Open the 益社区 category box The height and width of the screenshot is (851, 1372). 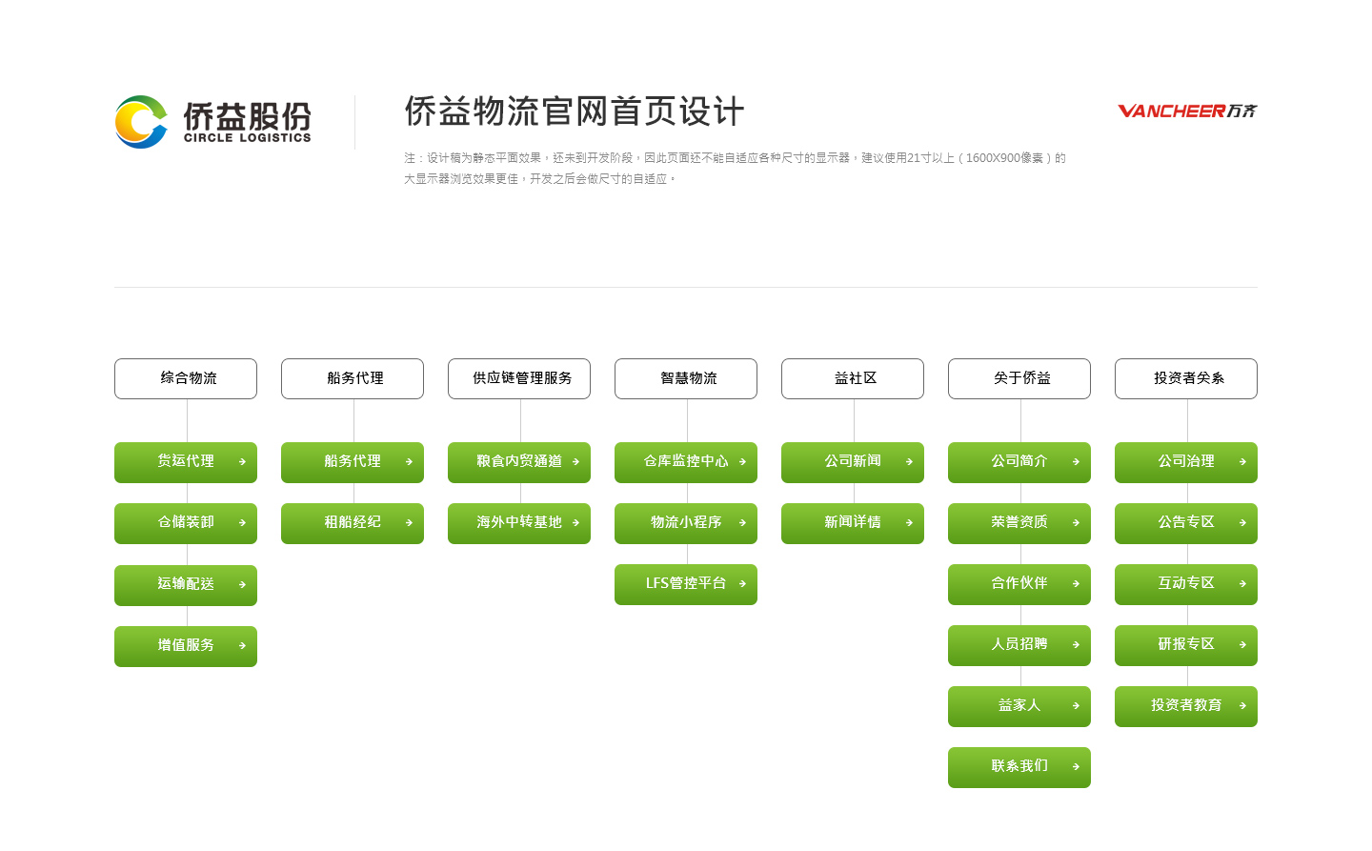click(853, 378)
